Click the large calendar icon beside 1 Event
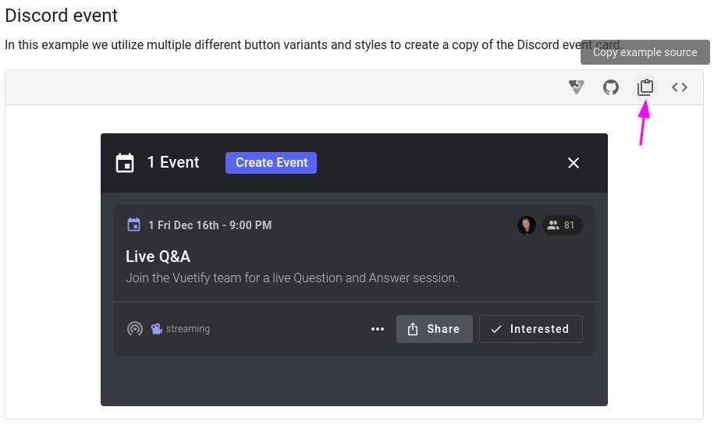The image size is (714, 428). (125, 163)
